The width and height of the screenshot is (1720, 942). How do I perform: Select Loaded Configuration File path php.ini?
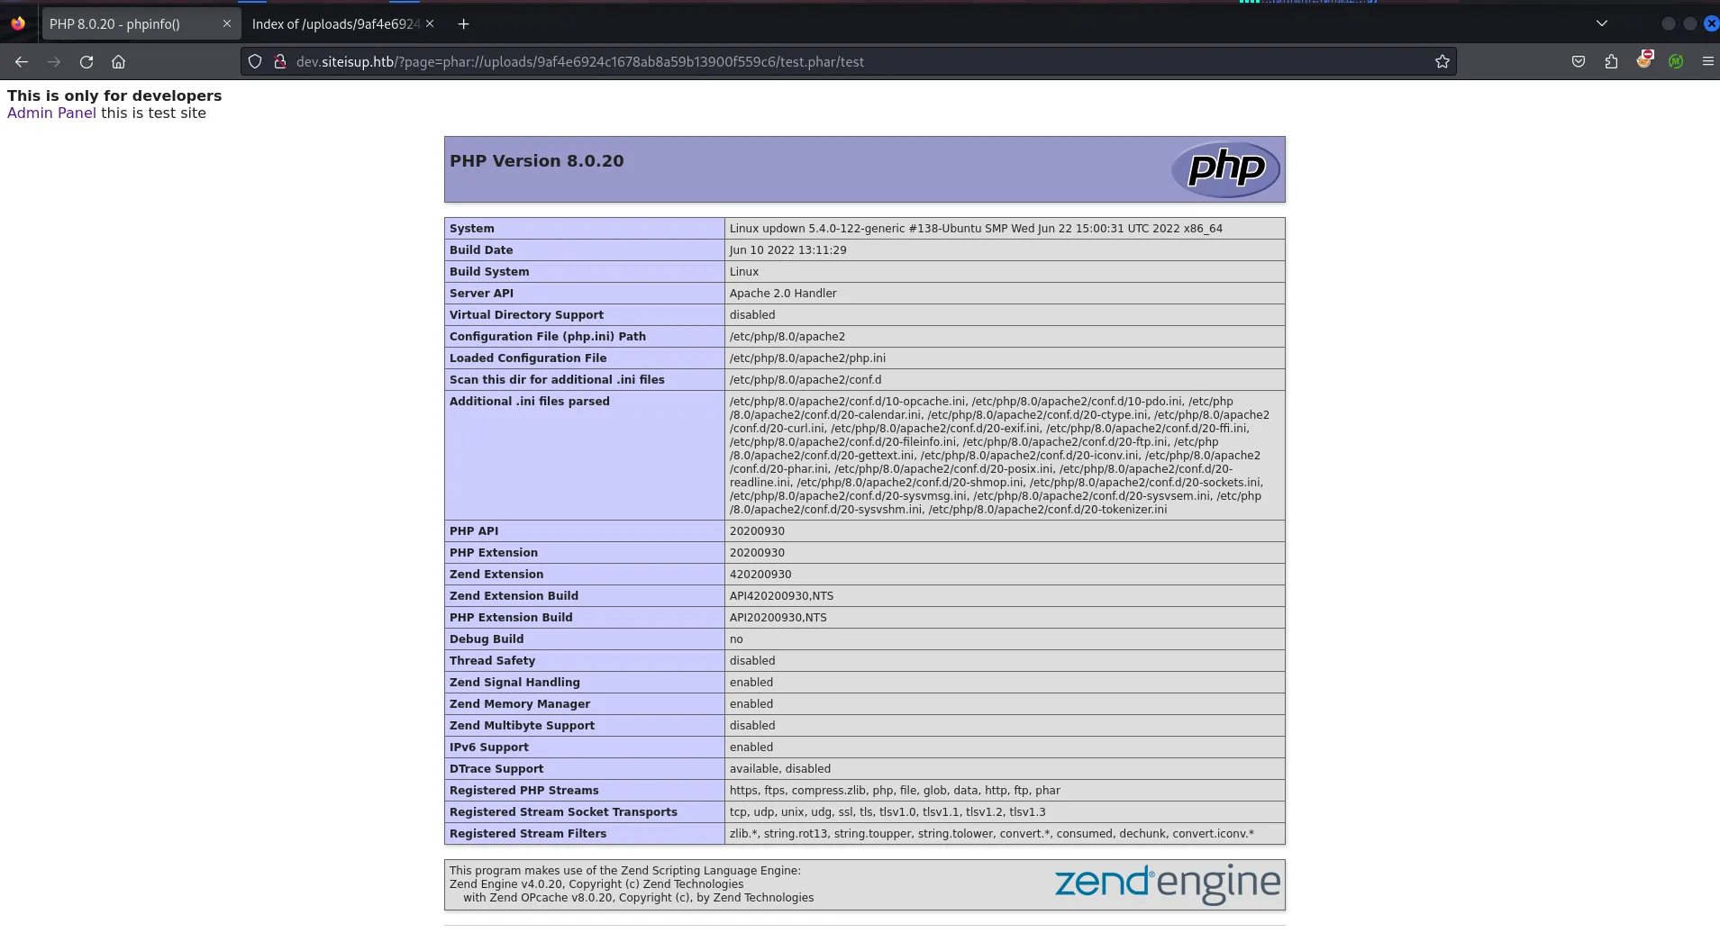[x=807, y=358]
